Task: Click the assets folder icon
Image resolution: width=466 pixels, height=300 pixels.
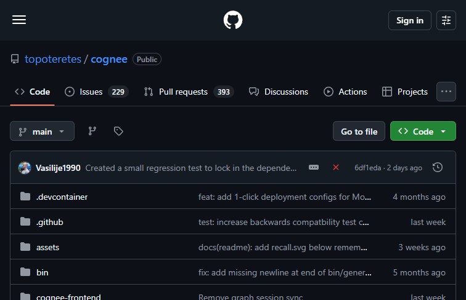Action: [25, 247]
